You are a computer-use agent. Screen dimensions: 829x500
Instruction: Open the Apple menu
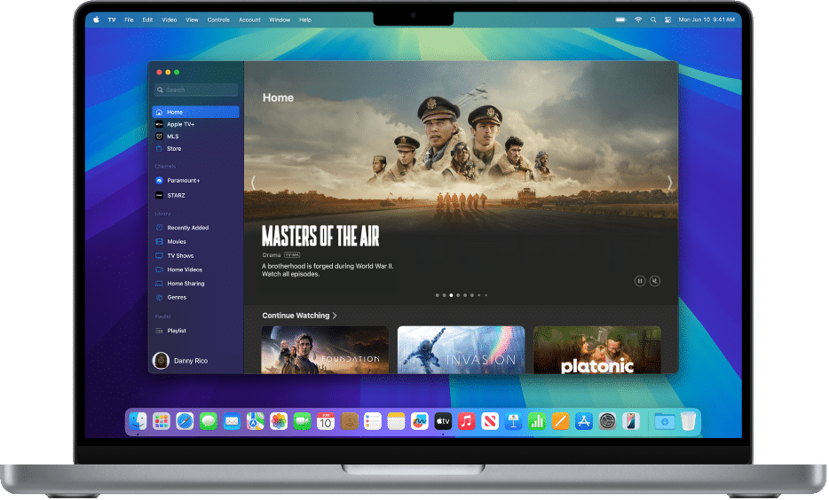click(96, 20)
